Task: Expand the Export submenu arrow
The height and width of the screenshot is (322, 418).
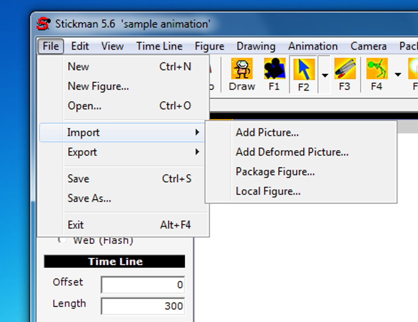Action: click(197, 152)
